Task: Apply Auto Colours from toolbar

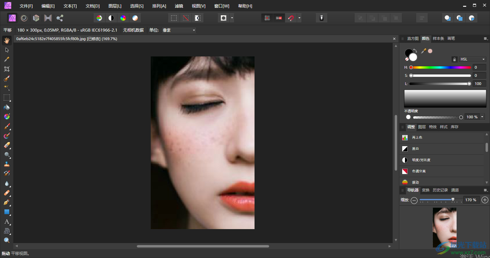Action: pos(123,18)
